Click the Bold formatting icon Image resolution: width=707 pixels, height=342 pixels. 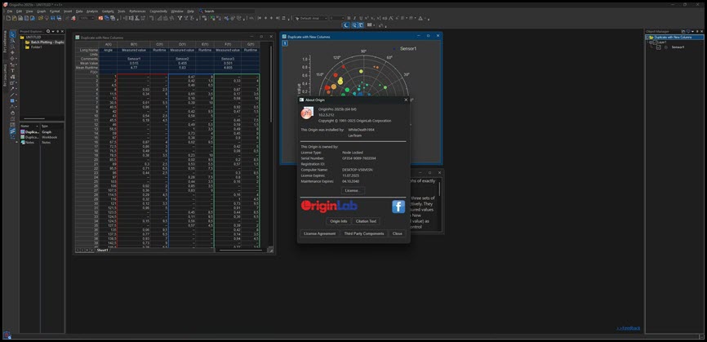(349, 18)
